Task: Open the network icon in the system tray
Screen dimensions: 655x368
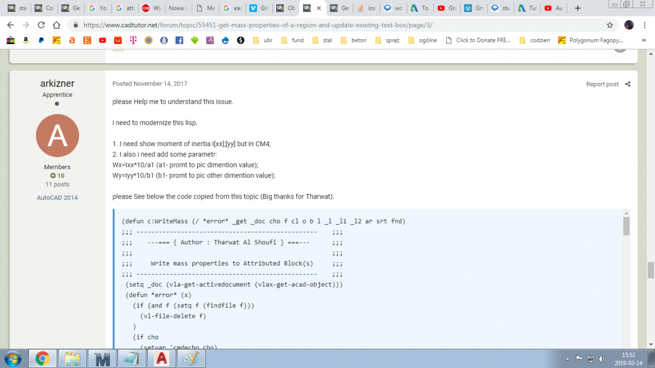Action: click(x=591, y=359)
